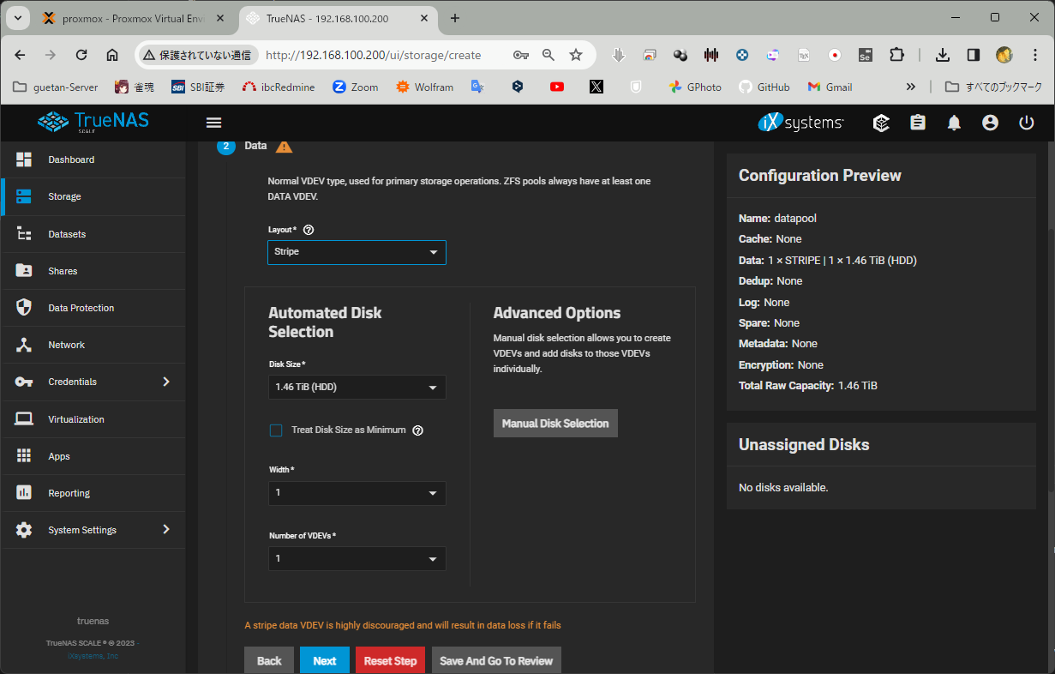Go to Datasets in the sidebar
The width and height of the screenshot is (1055, 674).
(x=67, y=234)
